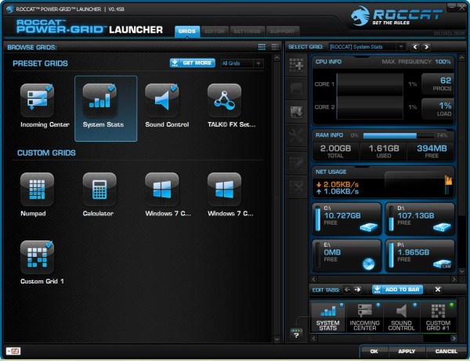Click the wrench tools icon in sidebar

click(296, 135)
